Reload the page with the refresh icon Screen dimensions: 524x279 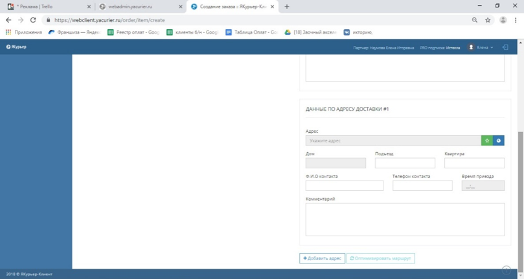pyautogui.click(x=33, y=20)
